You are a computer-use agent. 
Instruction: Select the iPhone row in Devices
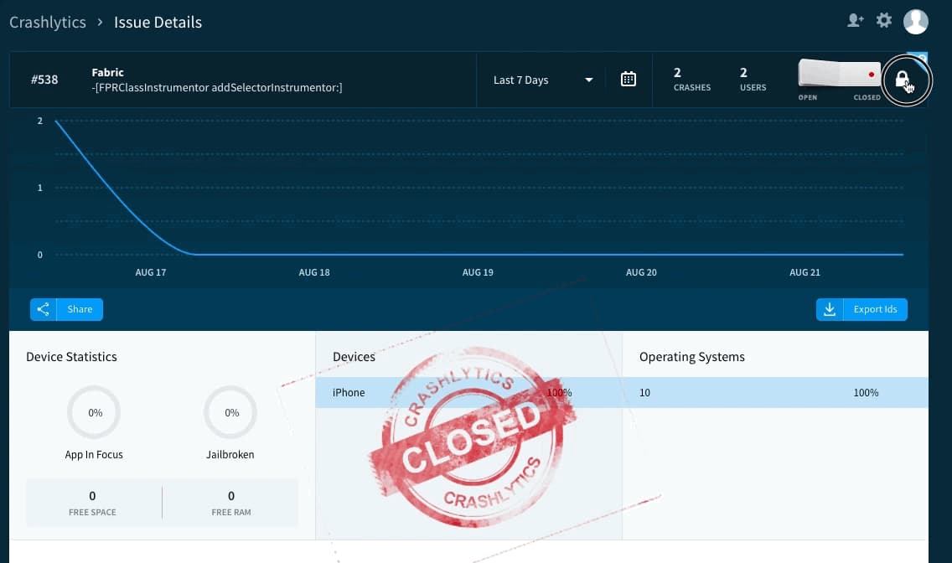(x=468, y=393)
